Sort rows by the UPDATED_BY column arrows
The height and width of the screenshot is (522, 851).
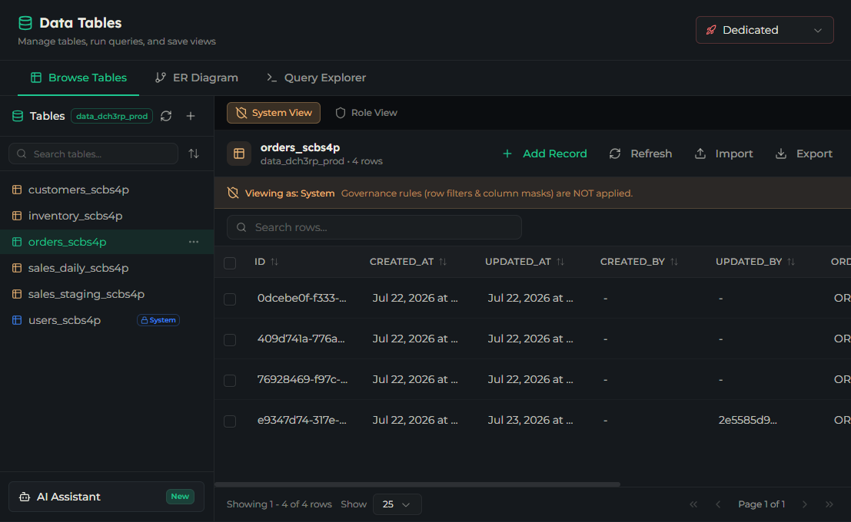(791, 262)
